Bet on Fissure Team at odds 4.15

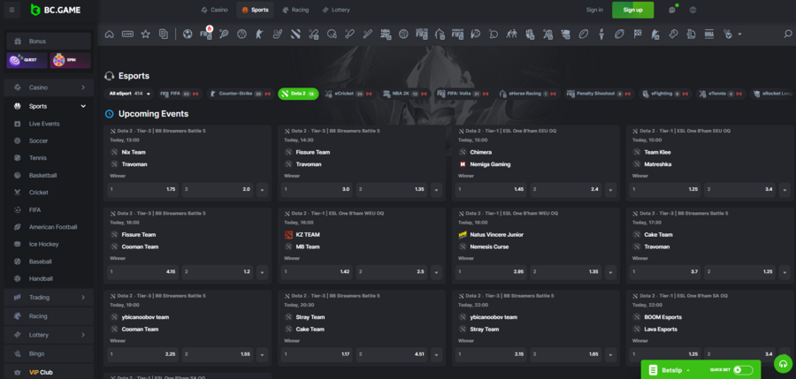pos(142,272)
